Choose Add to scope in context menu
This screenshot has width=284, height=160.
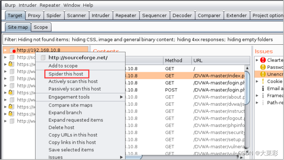pyautogui.click(x=63, y=66)
